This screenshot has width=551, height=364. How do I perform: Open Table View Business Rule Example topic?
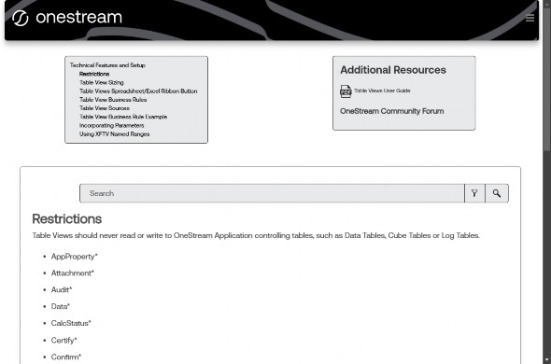pyautogui.click(x=123, y=117)
